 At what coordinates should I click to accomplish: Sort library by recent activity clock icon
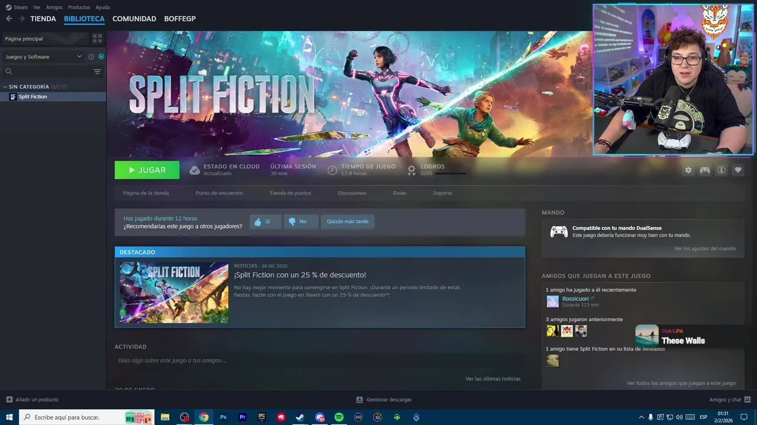point(91,57)
